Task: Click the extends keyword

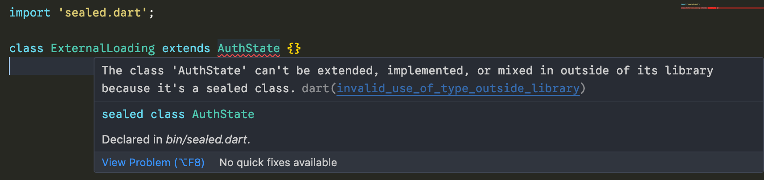Action: click(186, 48)
